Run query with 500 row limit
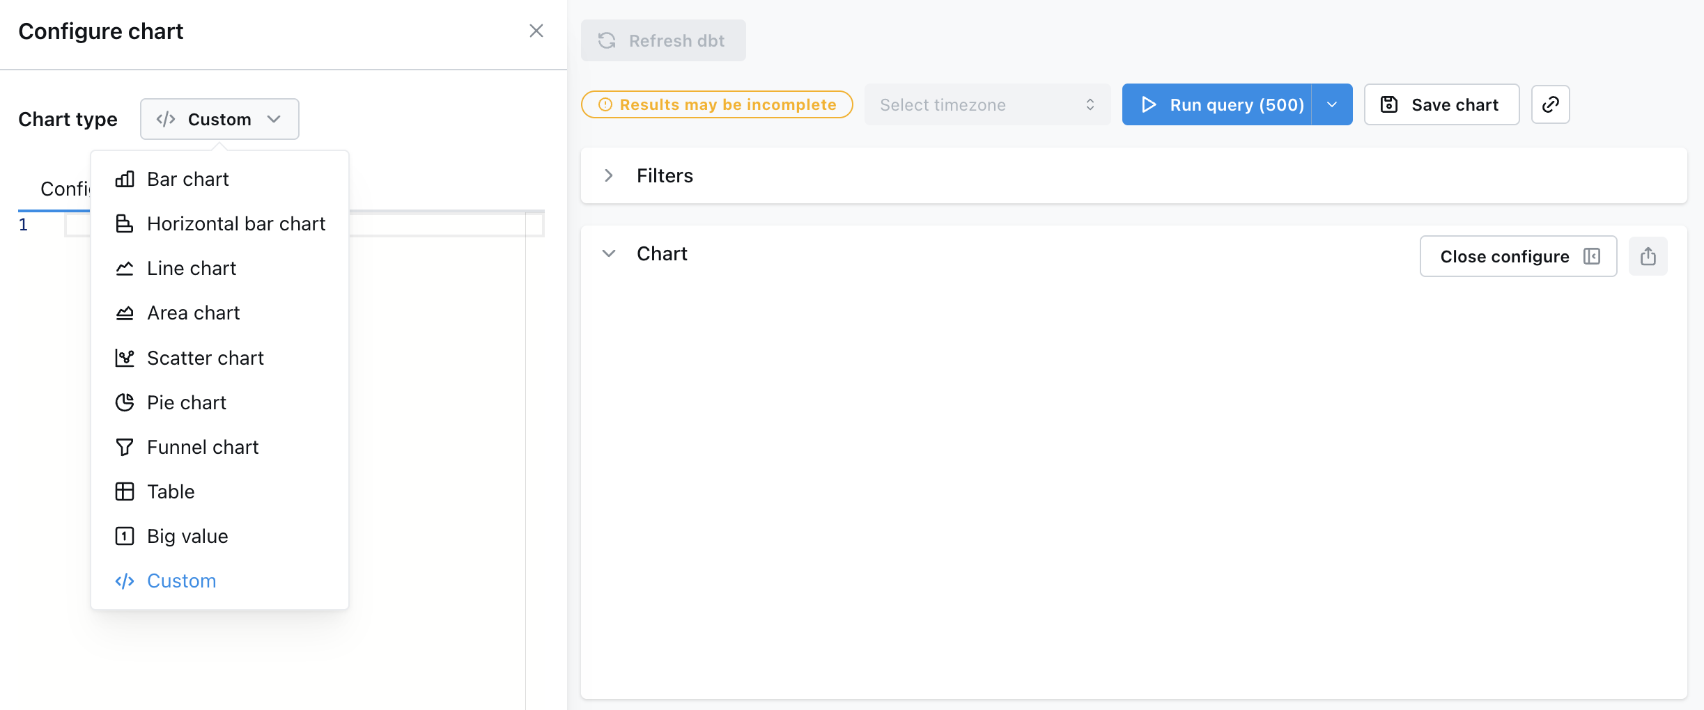The width and height of the screenshot is (1704, 710). click(1217, 104)
